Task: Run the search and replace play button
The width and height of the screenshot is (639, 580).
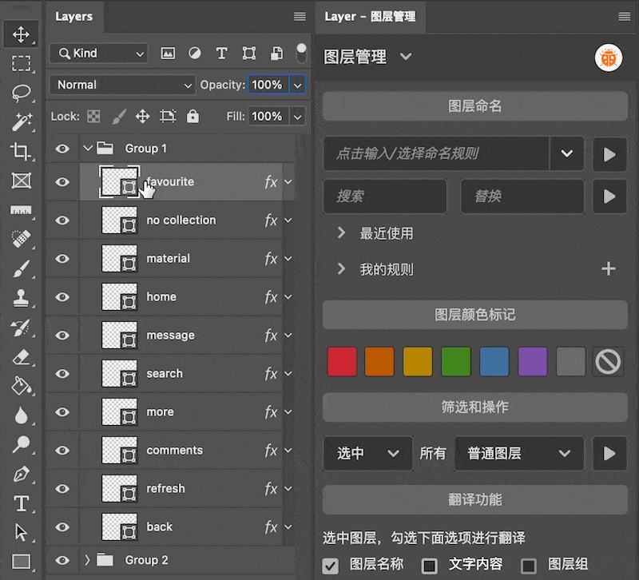Action: tap(609, 197)
